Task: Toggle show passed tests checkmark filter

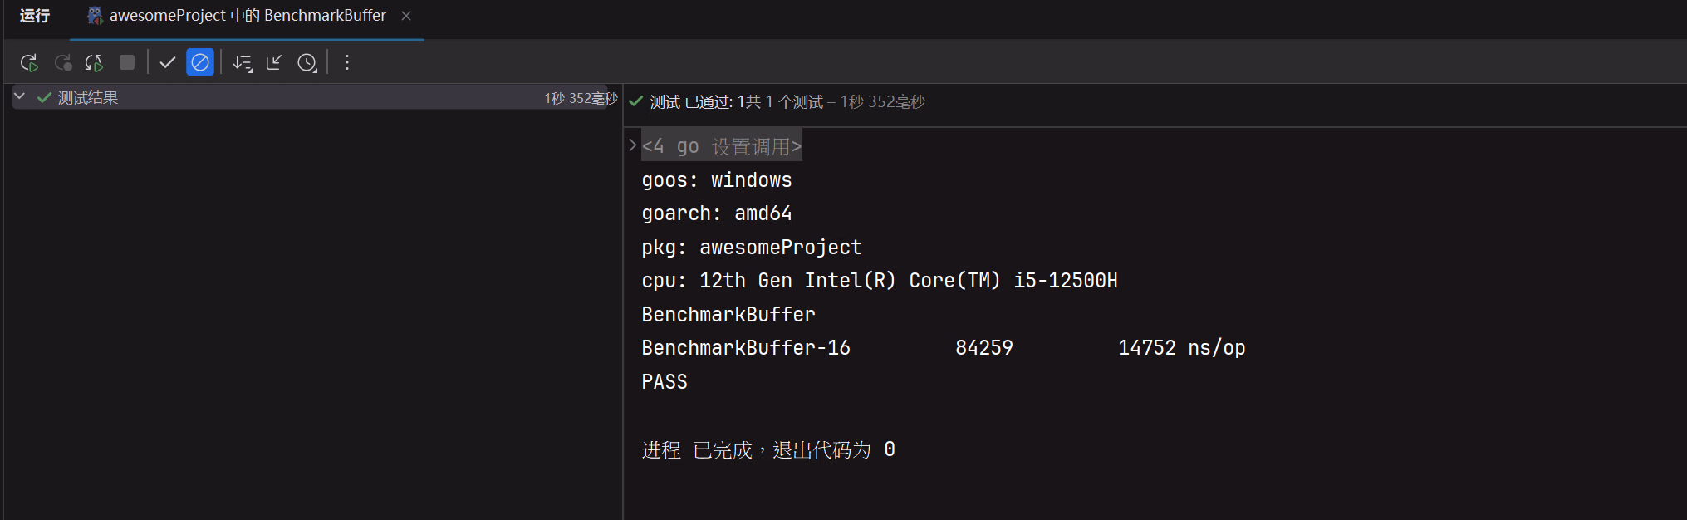Action: tap(167, 62)
